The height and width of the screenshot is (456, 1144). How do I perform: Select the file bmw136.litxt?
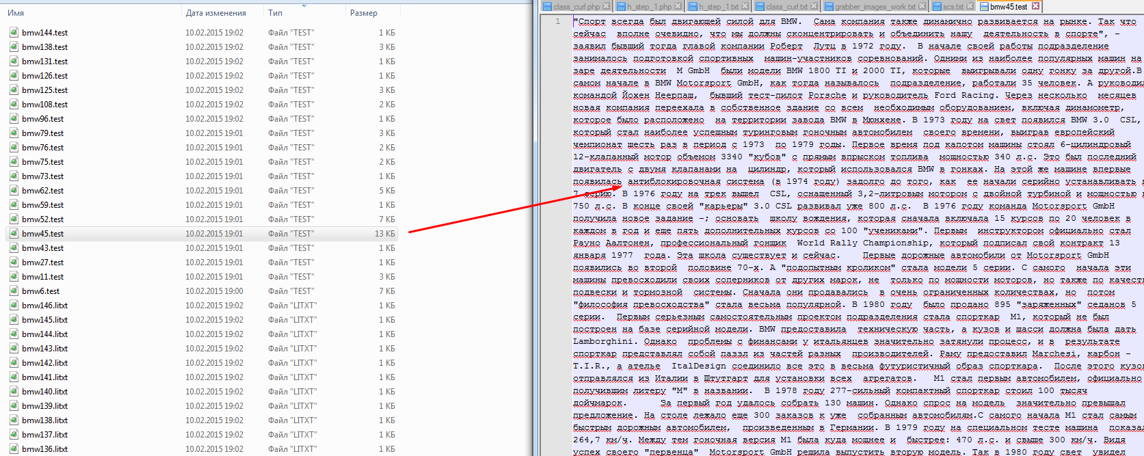point(44,448)
